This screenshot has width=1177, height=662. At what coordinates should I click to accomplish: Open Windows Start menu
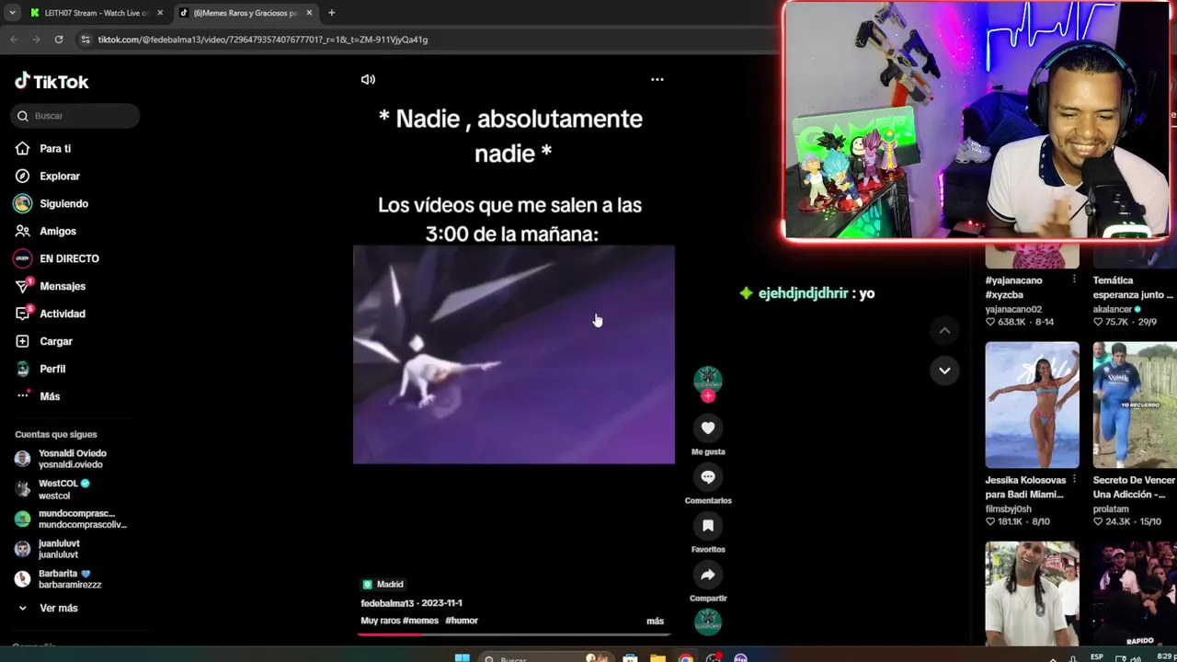462,658
